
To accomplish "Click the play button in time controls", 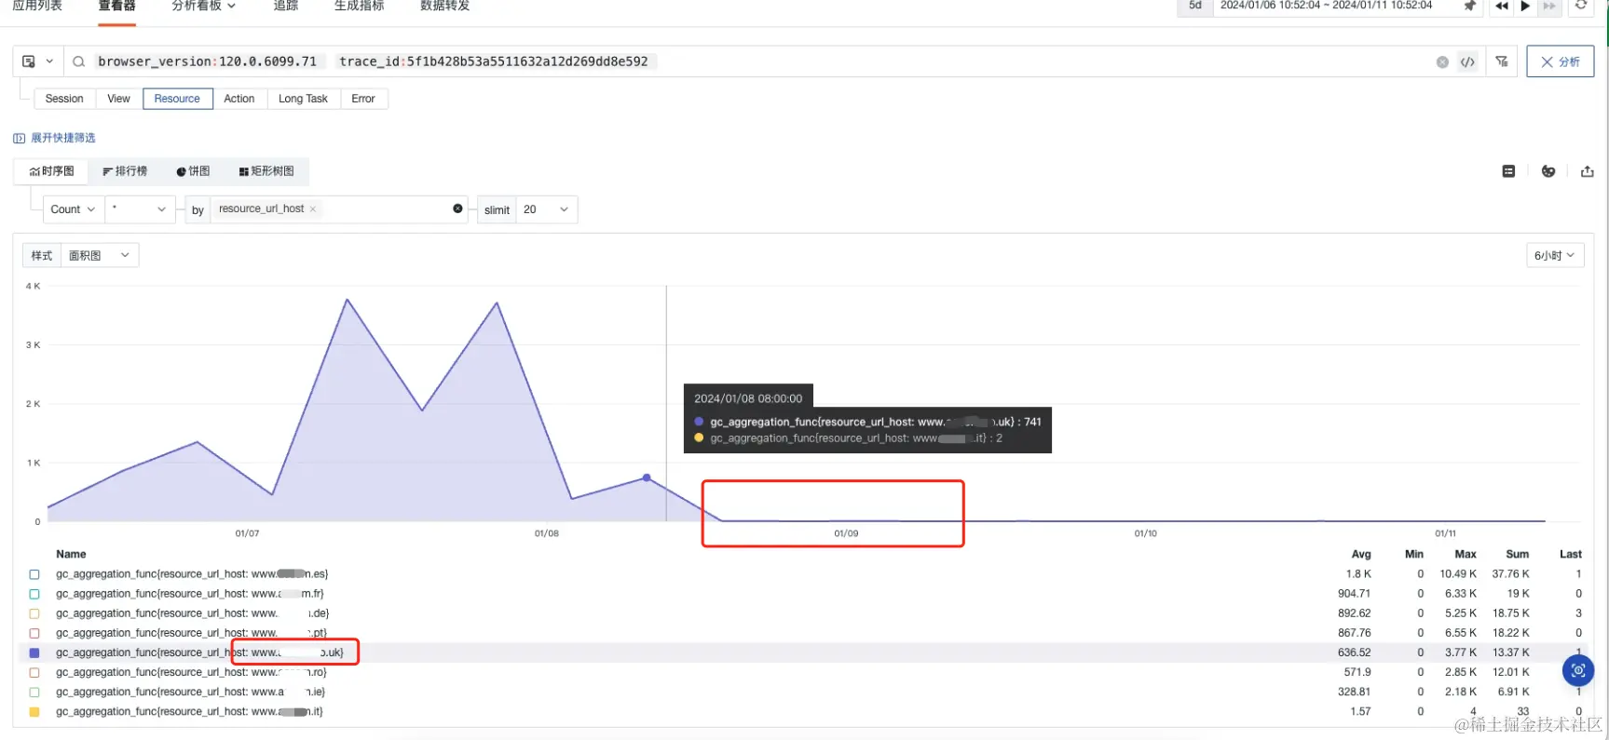I will click(x=1525, y=7).
